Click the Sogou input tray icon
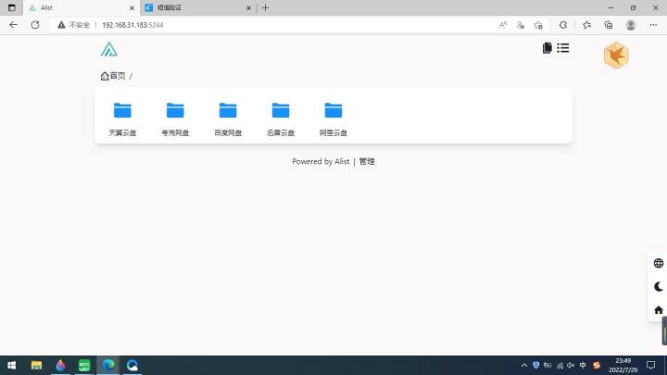 [x=597, y=365]
